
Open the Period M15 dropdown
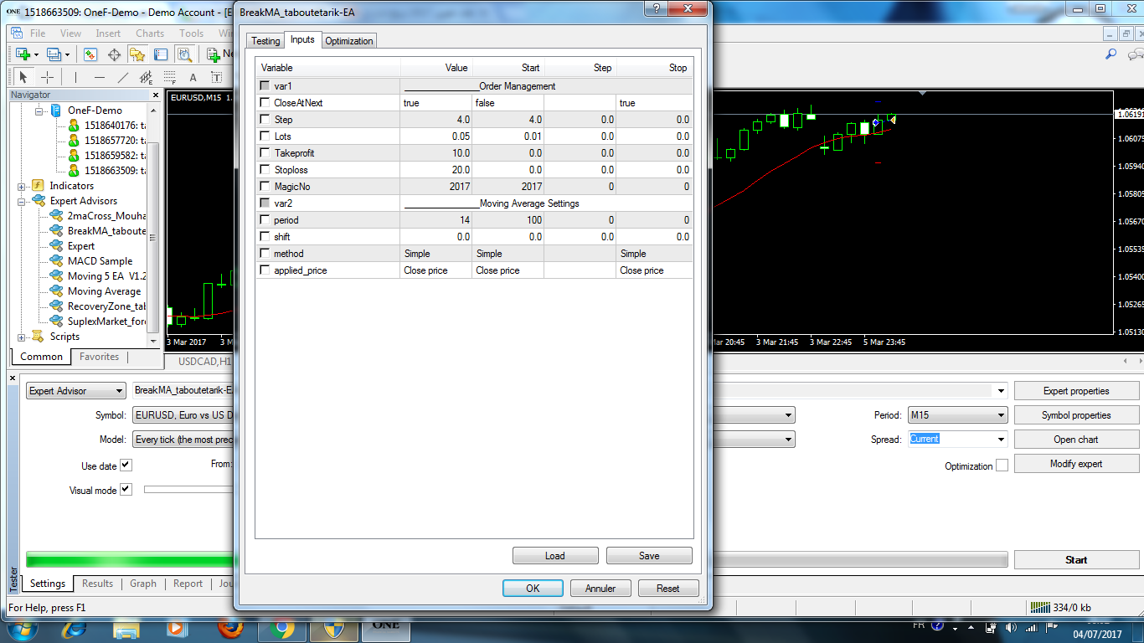click(x=957, y=415)
